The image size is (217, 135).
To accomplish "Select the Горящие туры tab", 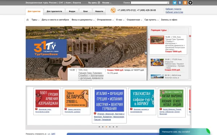I will coord(159,30).
